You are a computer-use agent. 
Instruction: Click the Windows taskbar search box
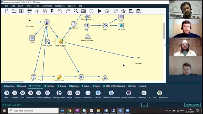pos(33,111)
